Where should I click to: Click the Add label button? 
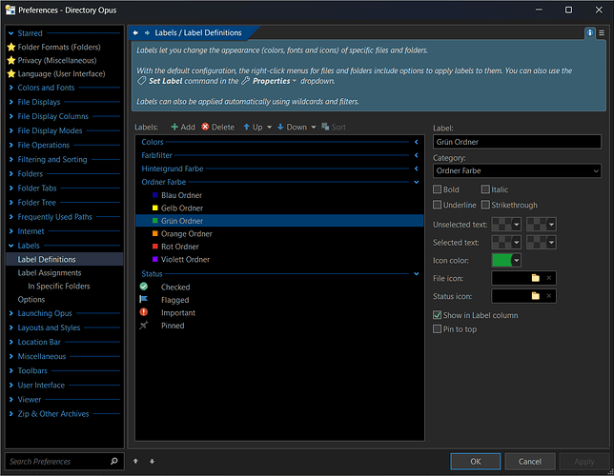(182, 127)
